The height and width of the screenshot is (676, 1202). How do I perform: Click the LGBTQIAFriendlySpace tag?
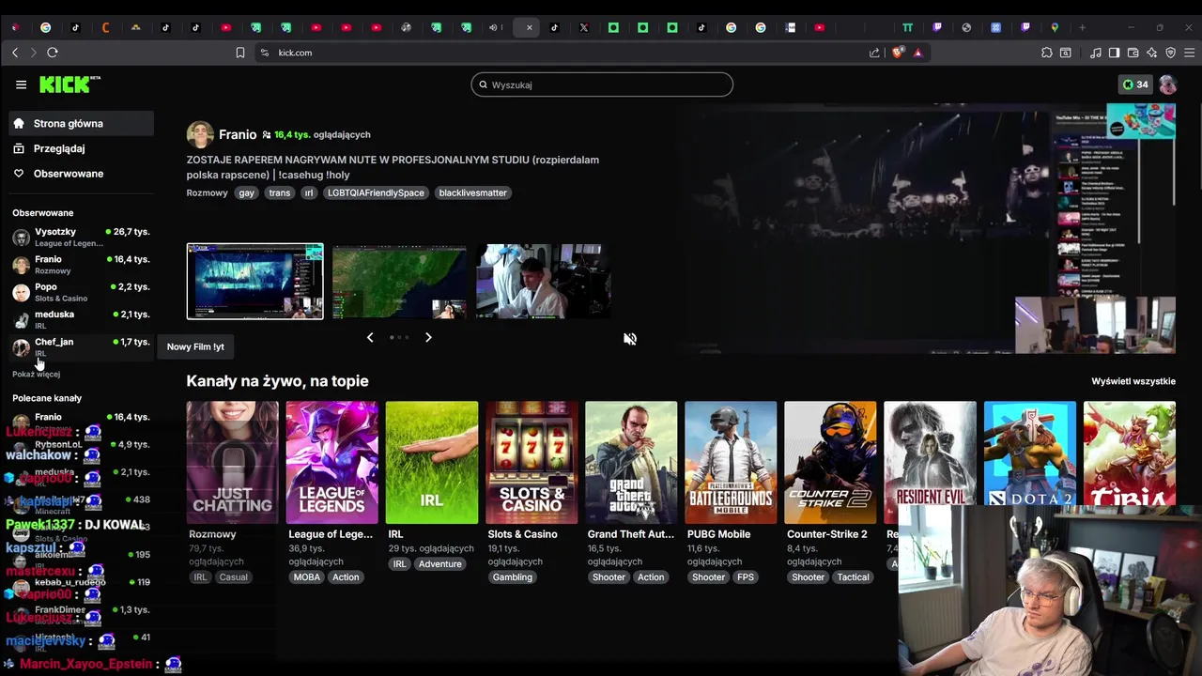pos(376,192)
